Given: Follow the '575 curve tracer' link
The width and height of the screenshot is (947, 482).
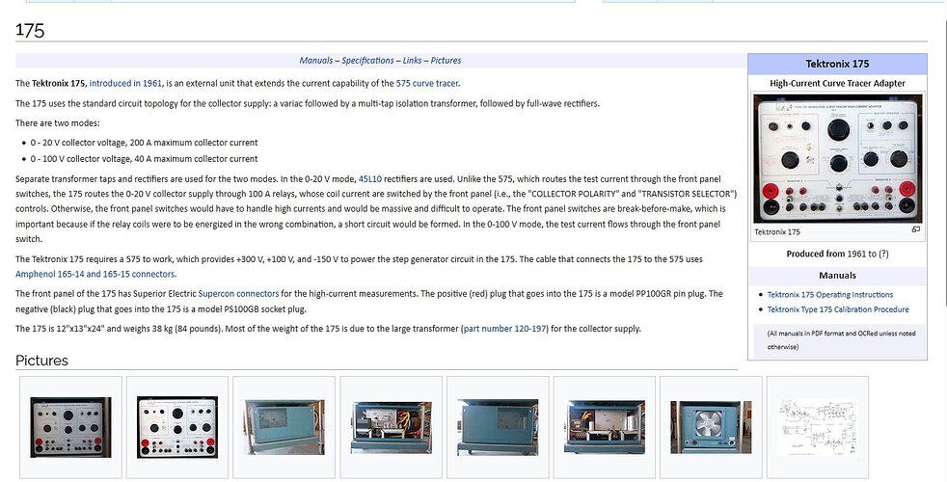Looking at the screenshot, I should 427,83.
